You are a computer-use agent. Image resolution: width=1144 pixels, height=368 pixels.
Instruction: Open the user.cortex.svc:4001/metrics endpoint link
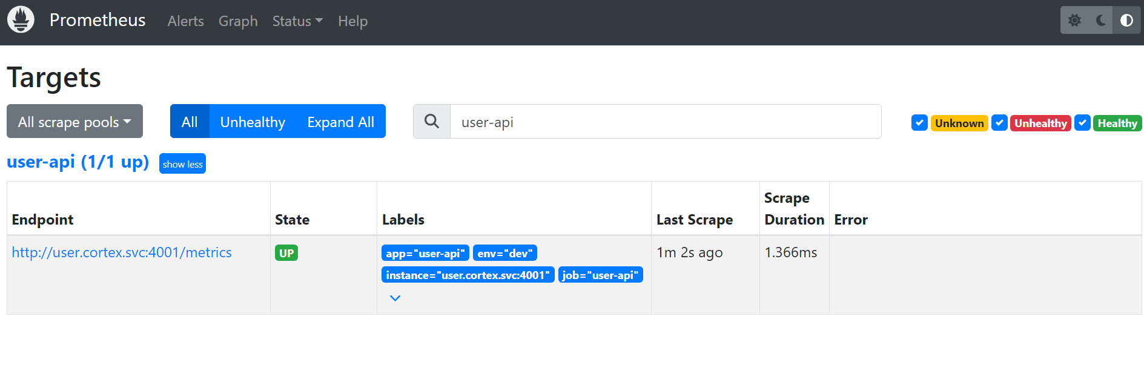tap(122, 252)
